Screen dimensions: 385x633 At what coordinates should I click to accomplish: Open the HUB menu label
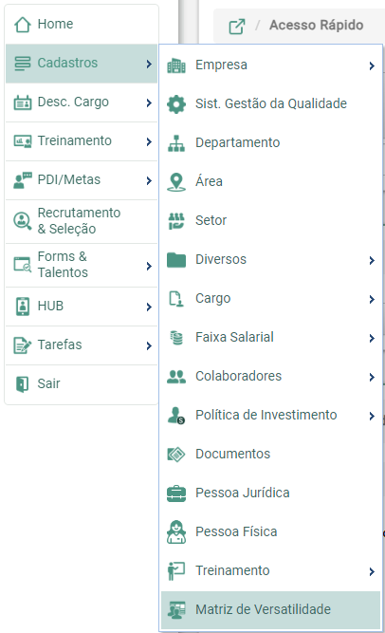pos(50,306)
